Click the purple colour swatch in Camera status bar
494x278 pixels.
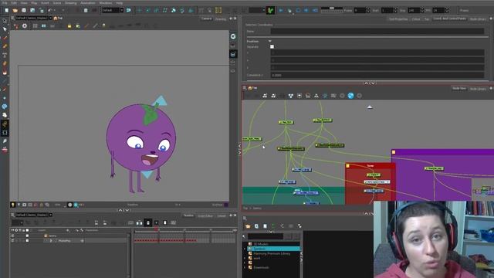coord(226,205)
